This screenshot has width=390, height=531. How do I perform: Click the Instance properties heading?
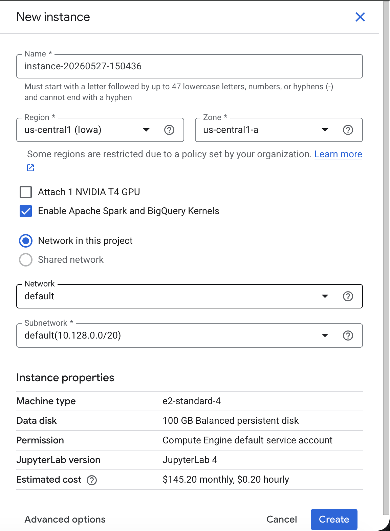[65, 378]
